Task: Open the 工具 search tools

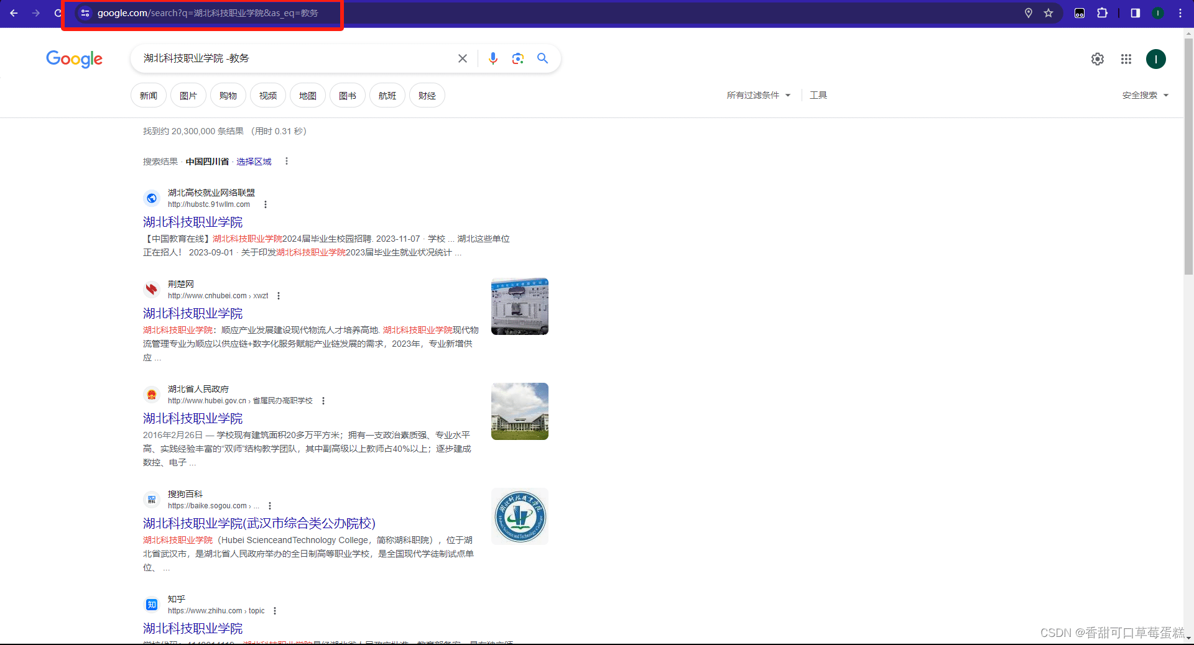Action: click(818, 95)
